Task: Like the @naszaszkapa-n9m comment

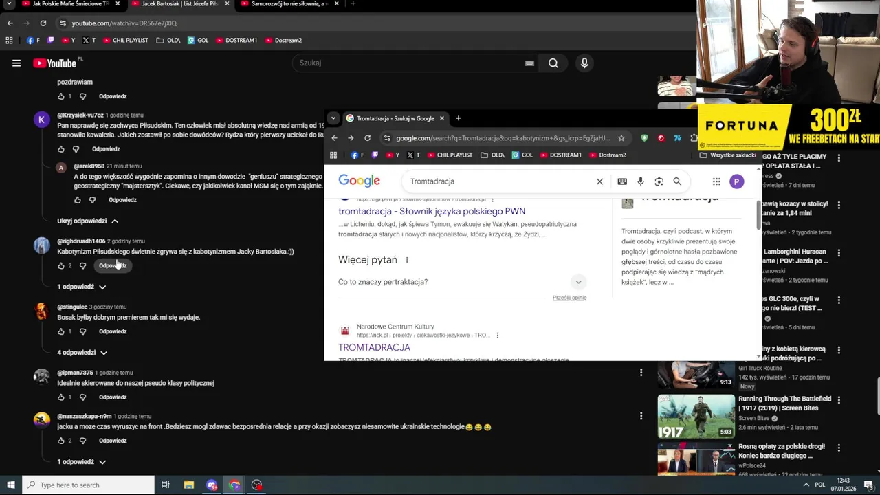Action: (61, 441)
